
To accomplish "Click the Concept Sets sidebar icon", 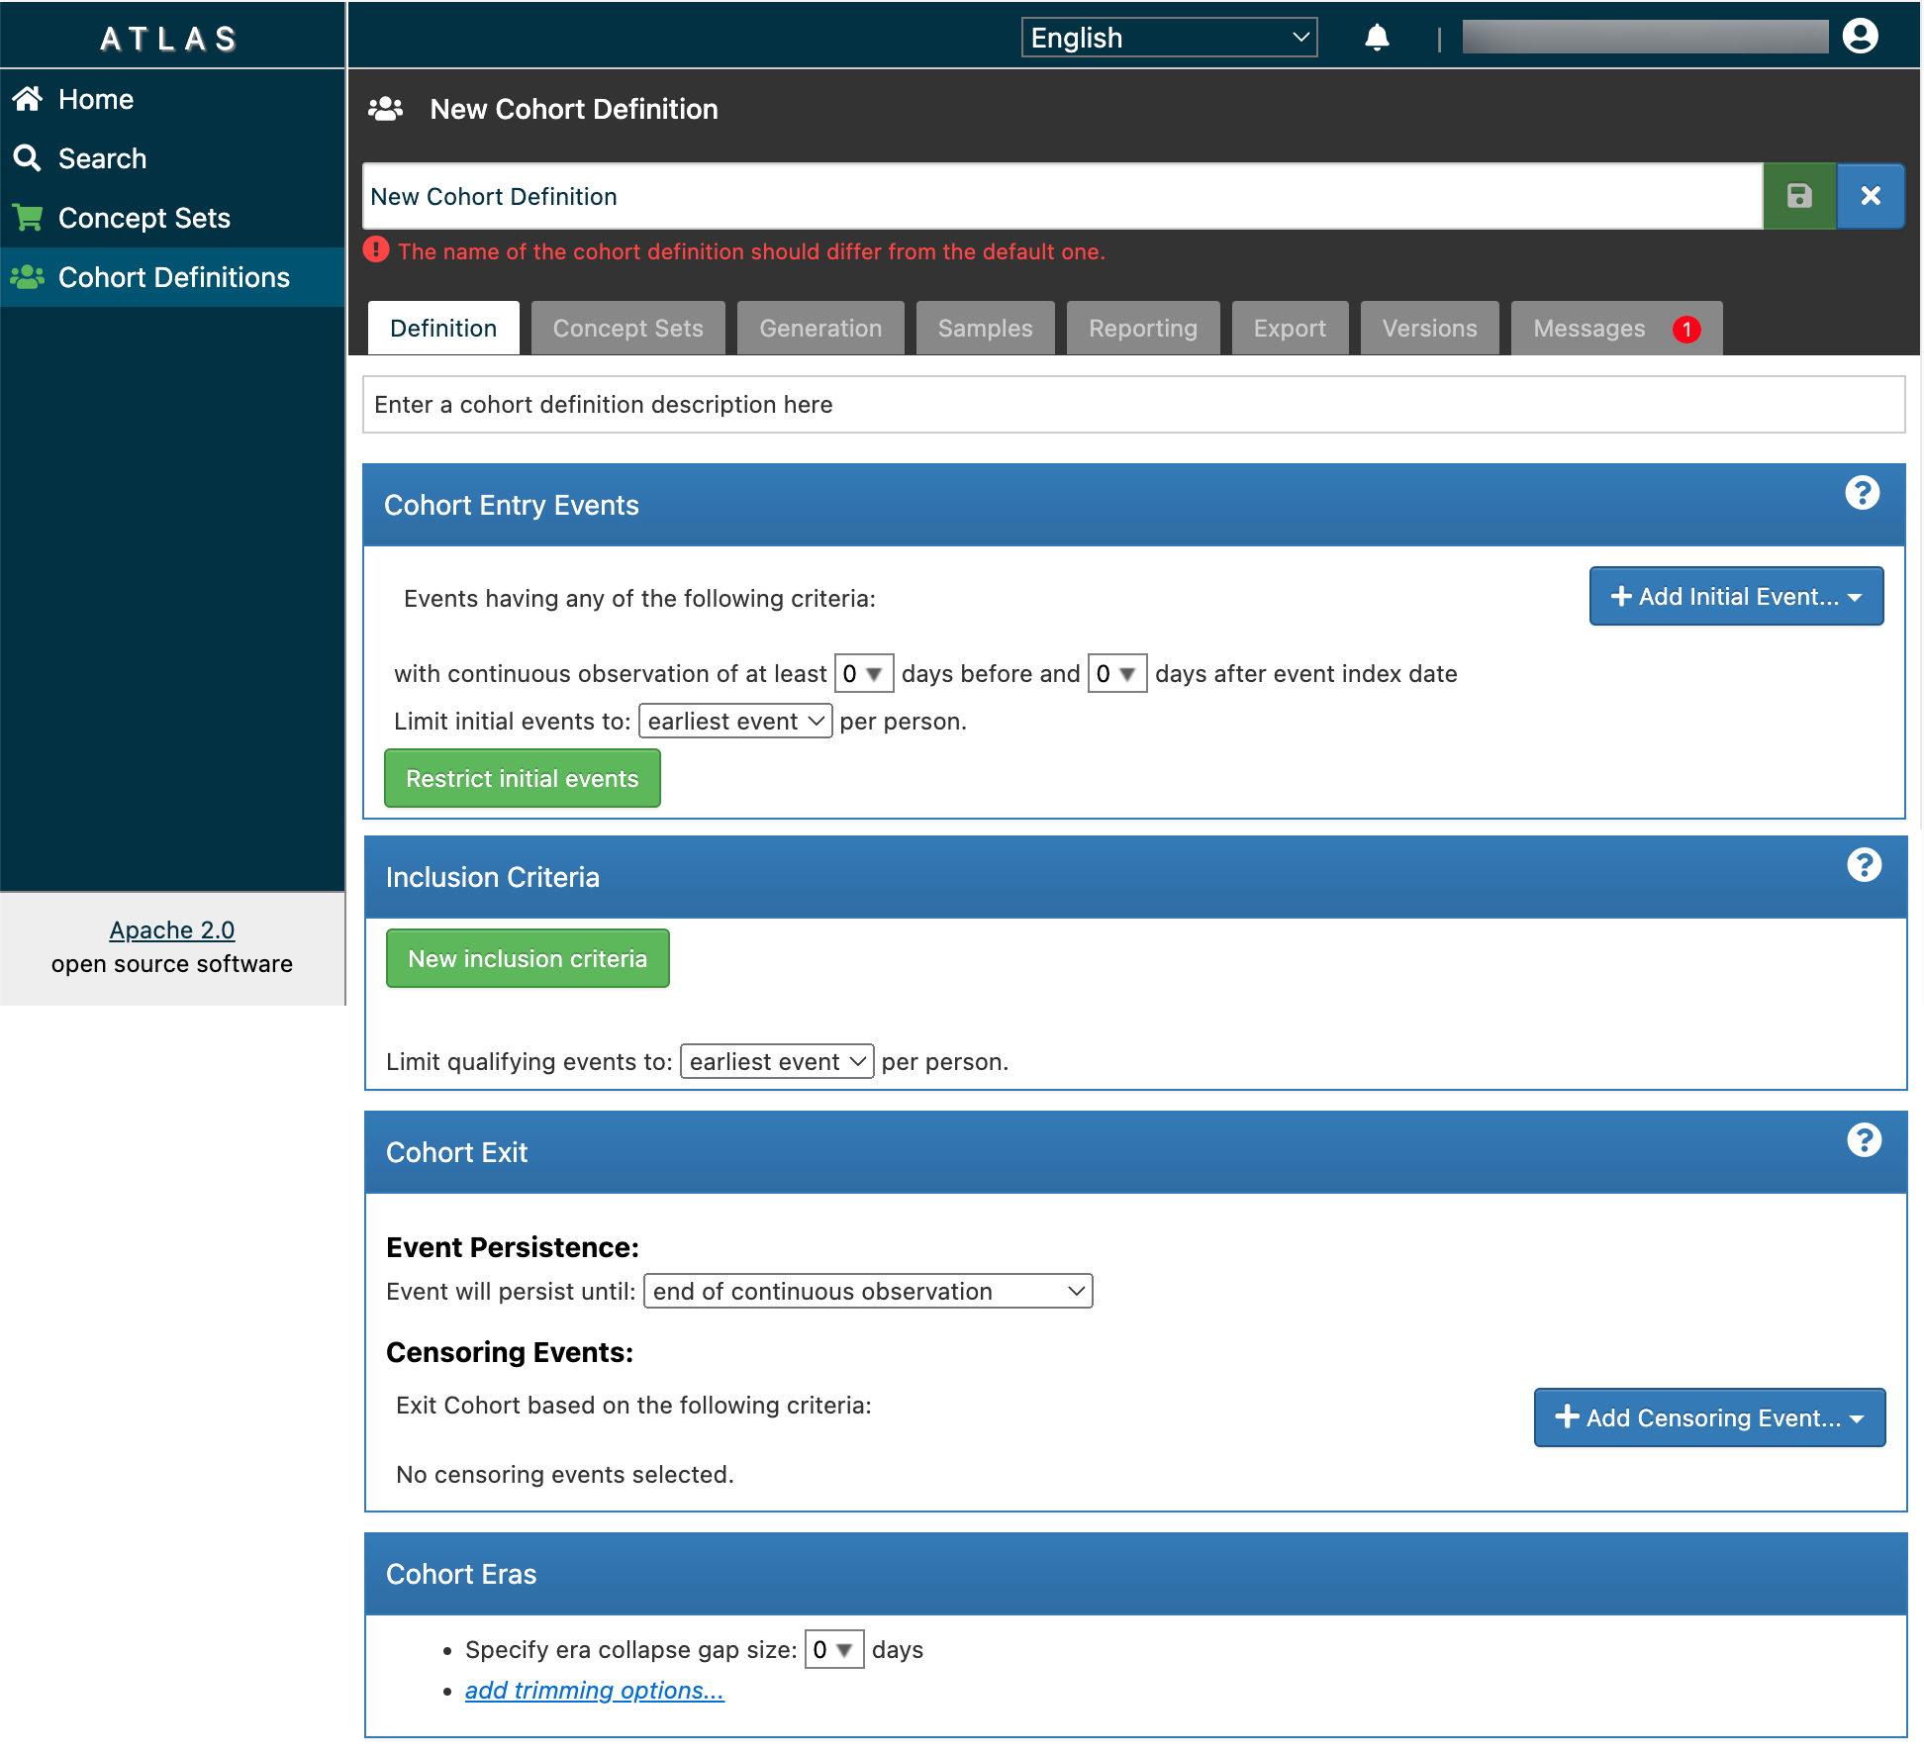I will click(x=25, y=218).
